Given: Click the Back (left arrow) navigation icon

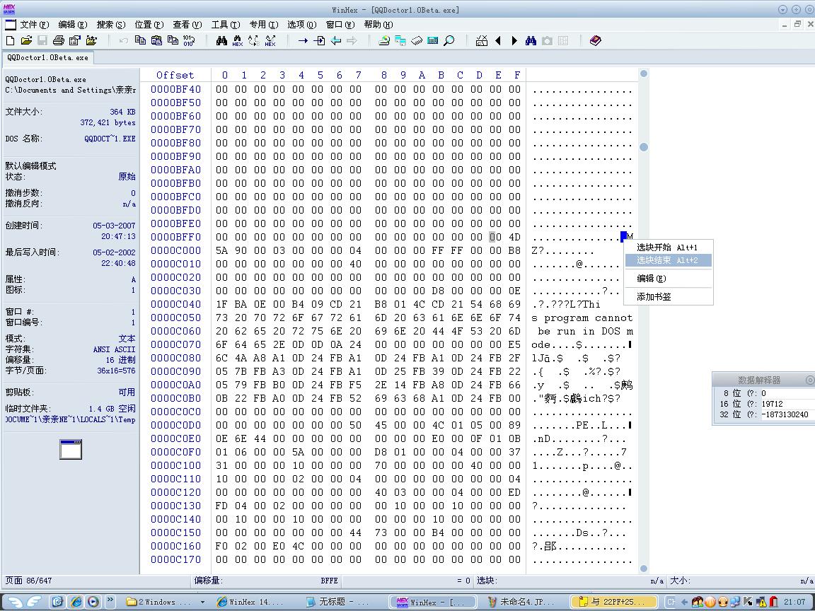Looking at the screenshot, I should pyautogui.click(x=336, y=40).
